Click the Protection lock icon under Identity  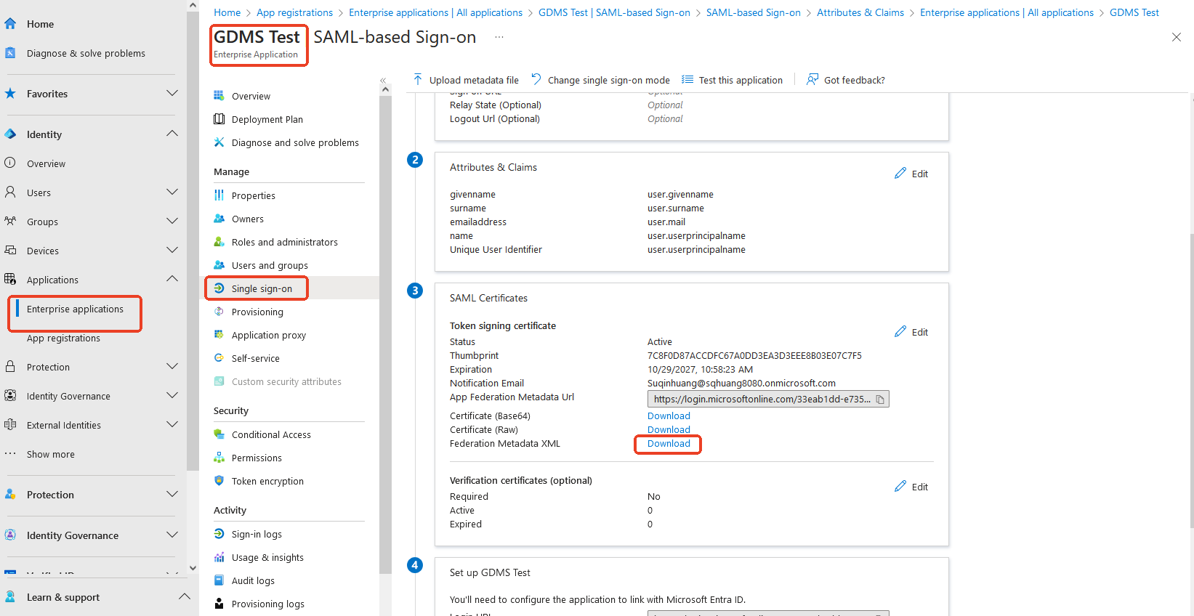(10, 367)
